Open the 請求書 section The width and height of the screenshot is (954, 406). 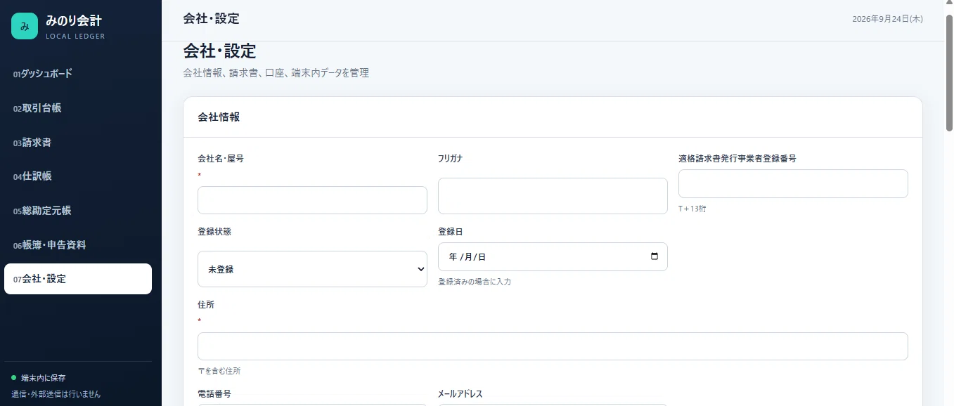(78, 143)
